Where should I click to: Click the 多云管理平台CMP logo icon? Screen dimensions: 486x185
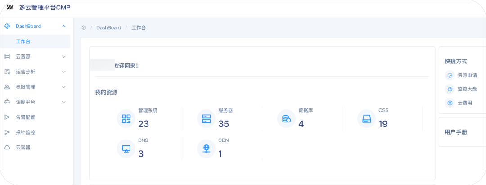tap(11, 8)
